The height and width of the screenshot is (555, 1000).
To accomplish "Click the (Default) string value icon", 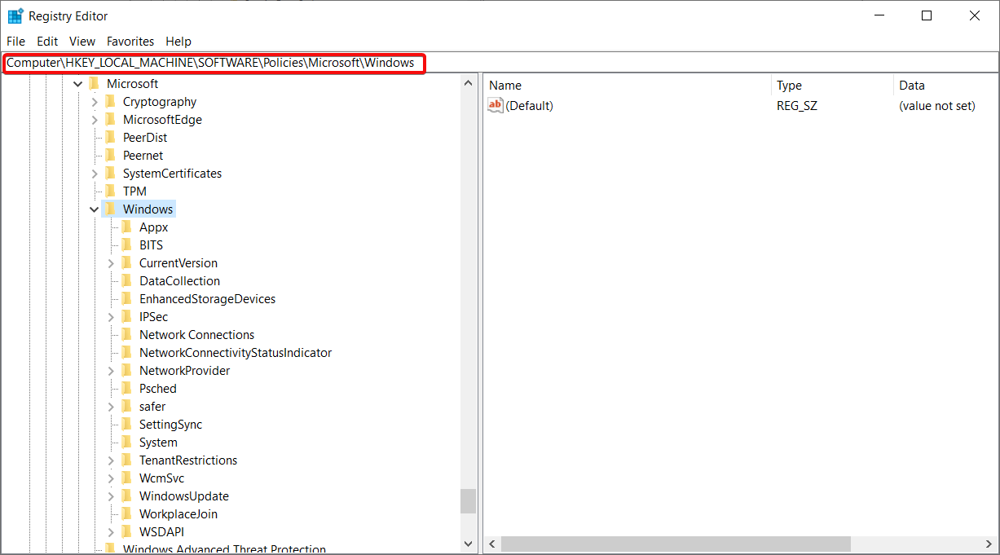I will [x=496, y=105].
